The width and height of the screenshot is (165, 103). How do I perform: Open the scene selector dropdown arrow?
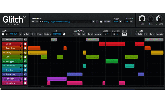point(21,34)
